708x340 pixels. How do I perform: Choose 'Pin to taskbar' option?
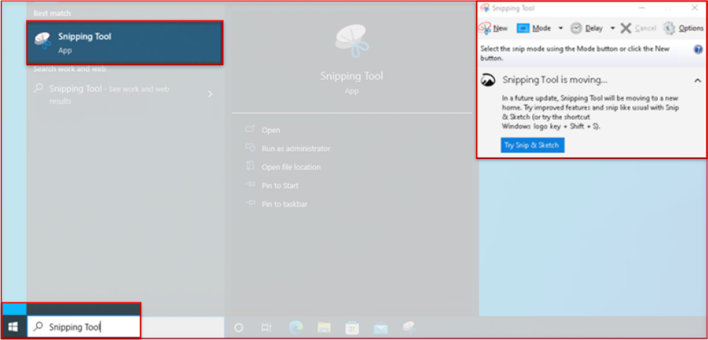(284, 204)
